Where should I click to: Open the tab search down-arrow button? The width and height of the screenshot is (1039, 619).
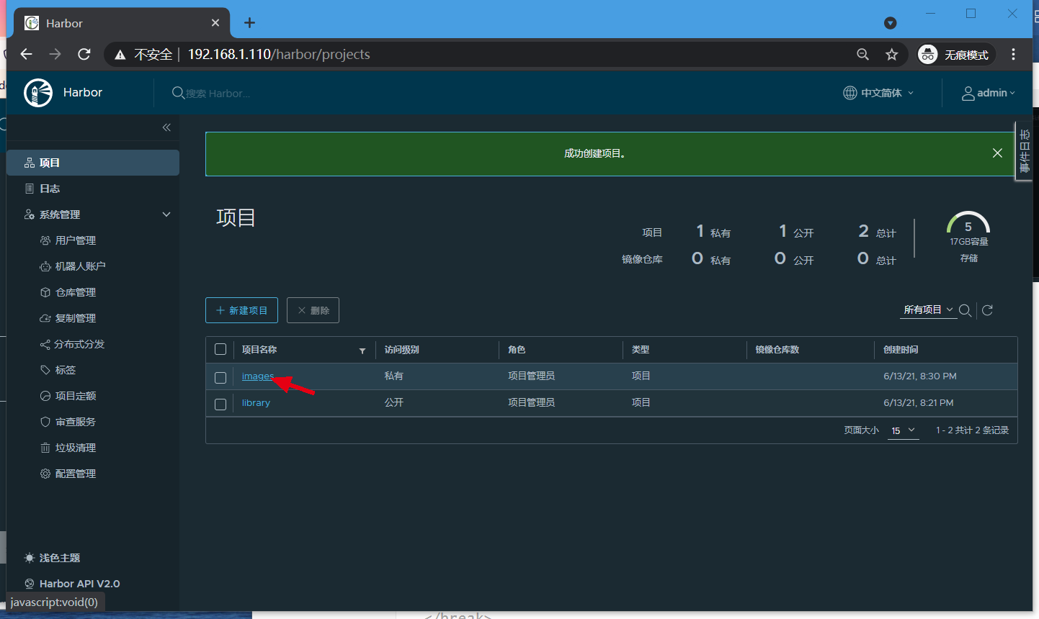(891, 23)
